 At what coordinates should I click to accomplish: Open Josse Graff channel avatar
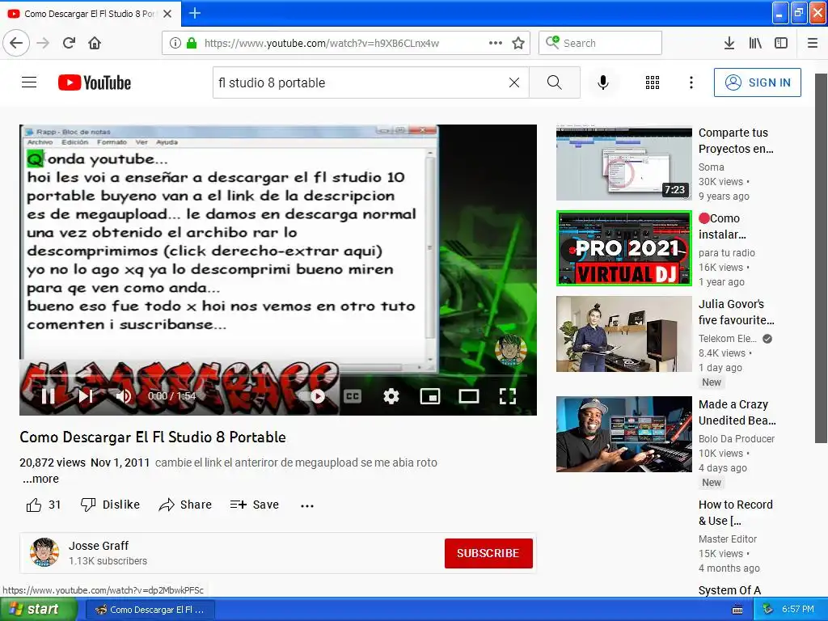pyautogui.click(x=44, y=552)
